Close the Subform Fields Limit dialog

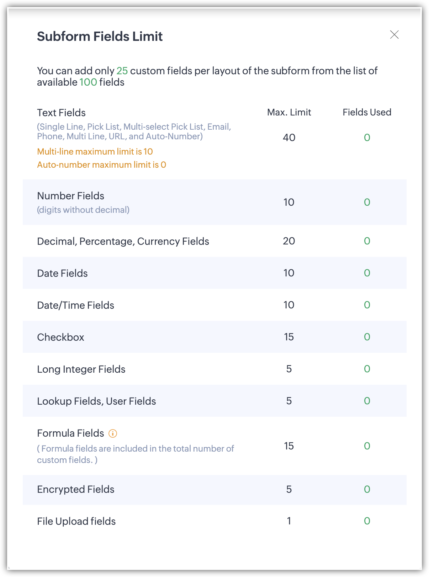(x=394, y=34)
